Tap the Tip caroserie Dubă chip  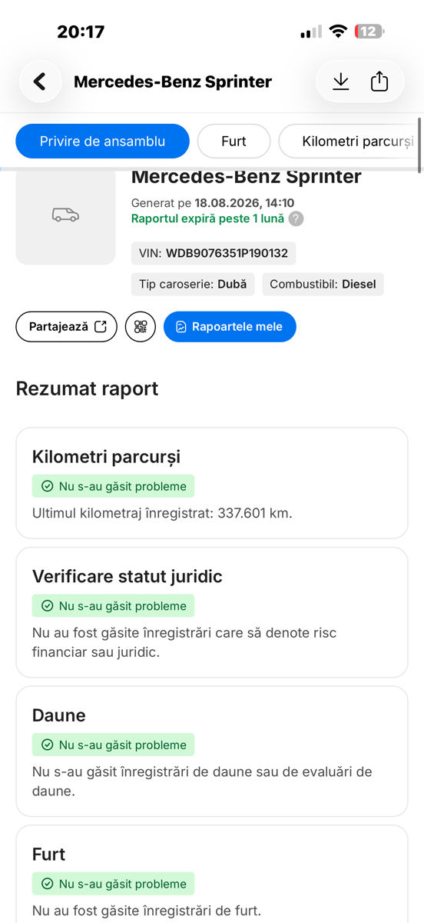193,284
